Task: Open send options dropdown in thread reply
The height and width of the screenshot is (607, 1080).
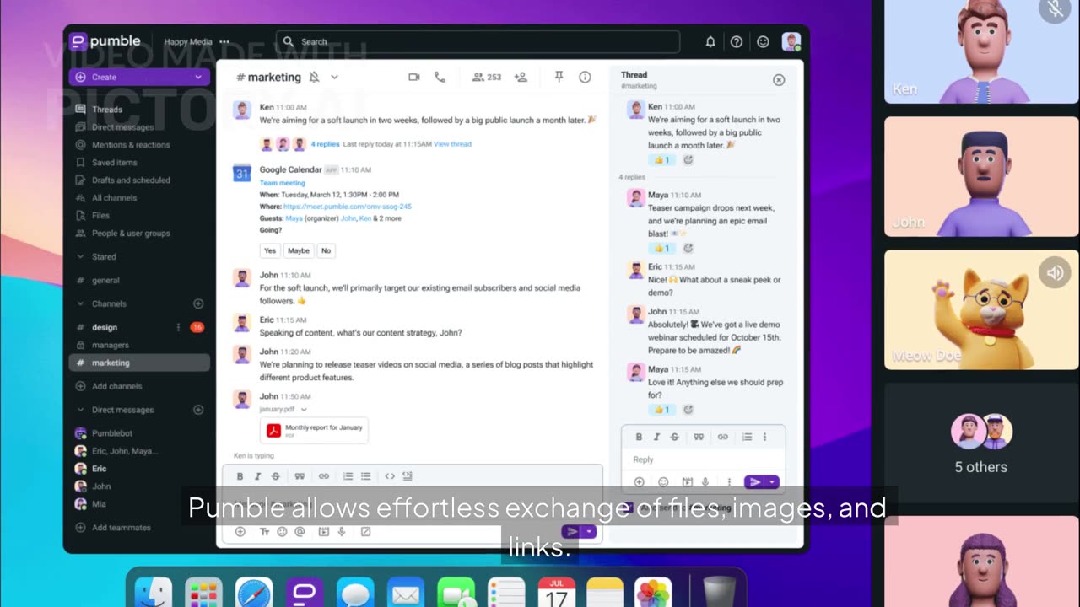Action: pos(772,482)
